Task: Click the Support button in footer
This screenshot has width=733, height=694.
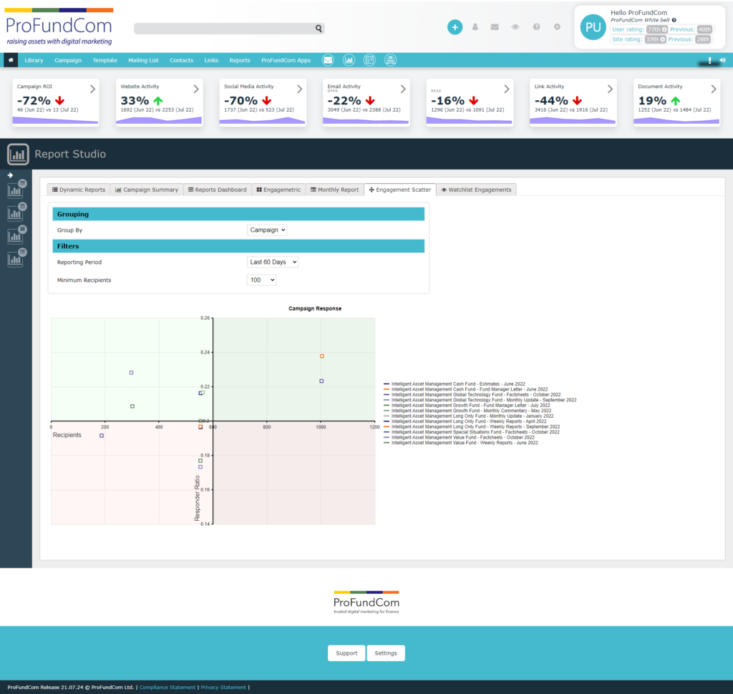Action: point(346,653)
